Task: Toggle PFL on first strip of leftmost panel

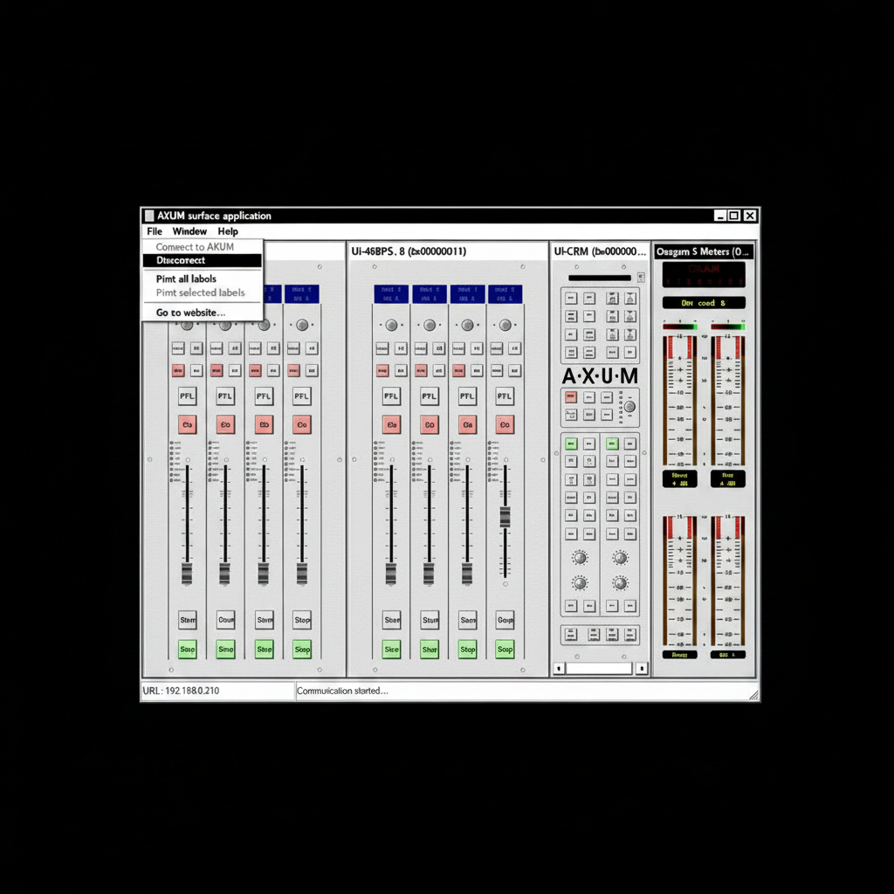Action: pos(187,396)
